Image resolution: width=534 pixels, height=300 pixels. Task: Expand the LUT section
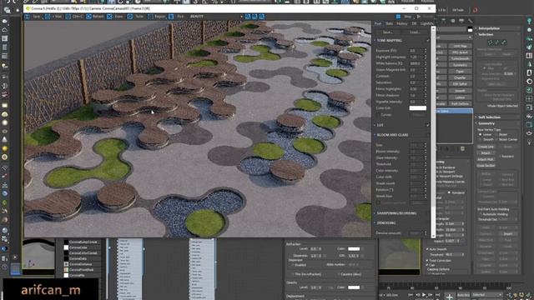380,125
